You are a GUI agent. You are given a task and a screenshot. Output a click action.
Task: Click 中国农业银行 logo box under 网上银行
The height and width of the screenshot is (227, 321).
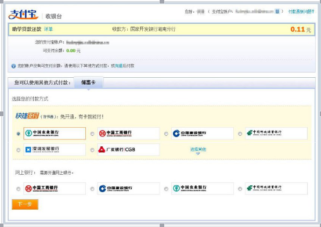pos(202,189)
